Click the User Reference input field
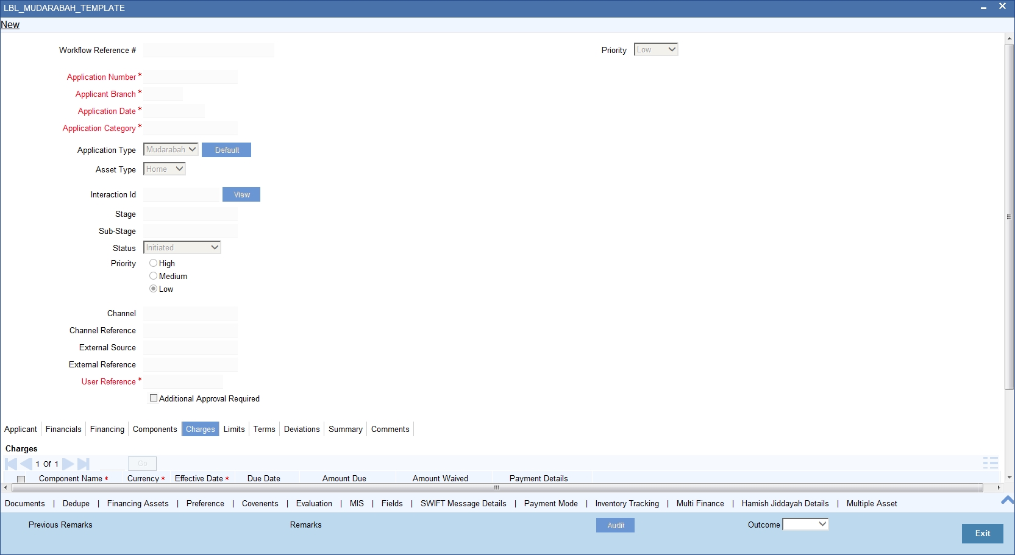Image resolution: width=1015 pixels, height=555 pixels. click(183, 381)
